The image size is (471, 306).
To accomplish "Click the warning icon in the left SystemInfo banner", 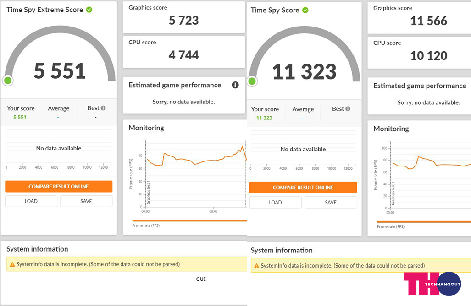I will pyautogui.click(x=12, y=264).
